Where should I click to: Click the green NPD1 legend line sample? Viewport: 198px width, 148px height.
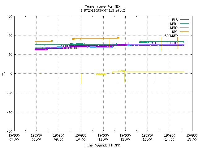[184, 23]
